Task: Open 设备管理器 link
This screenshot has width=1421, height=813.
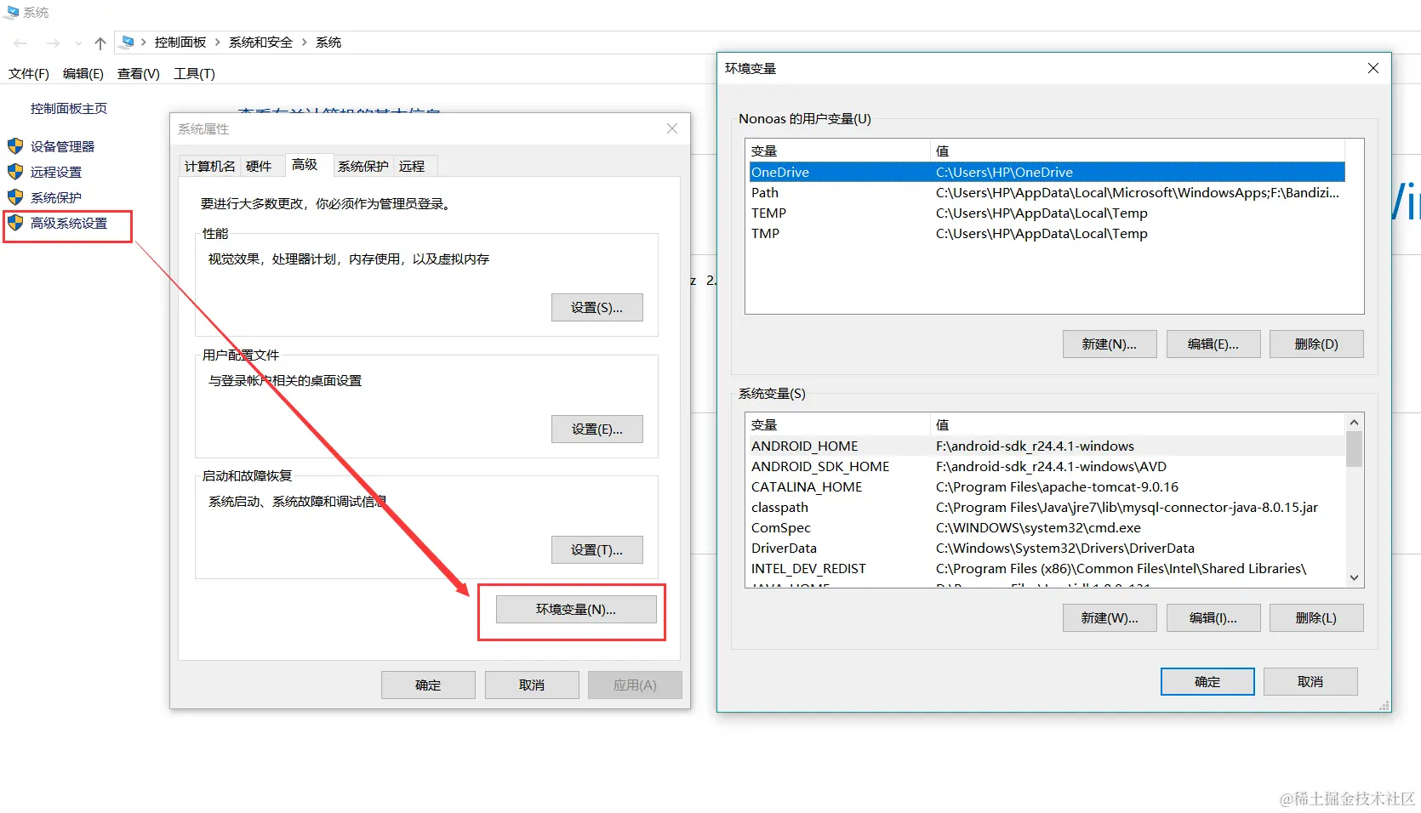Action: point(62,146)
